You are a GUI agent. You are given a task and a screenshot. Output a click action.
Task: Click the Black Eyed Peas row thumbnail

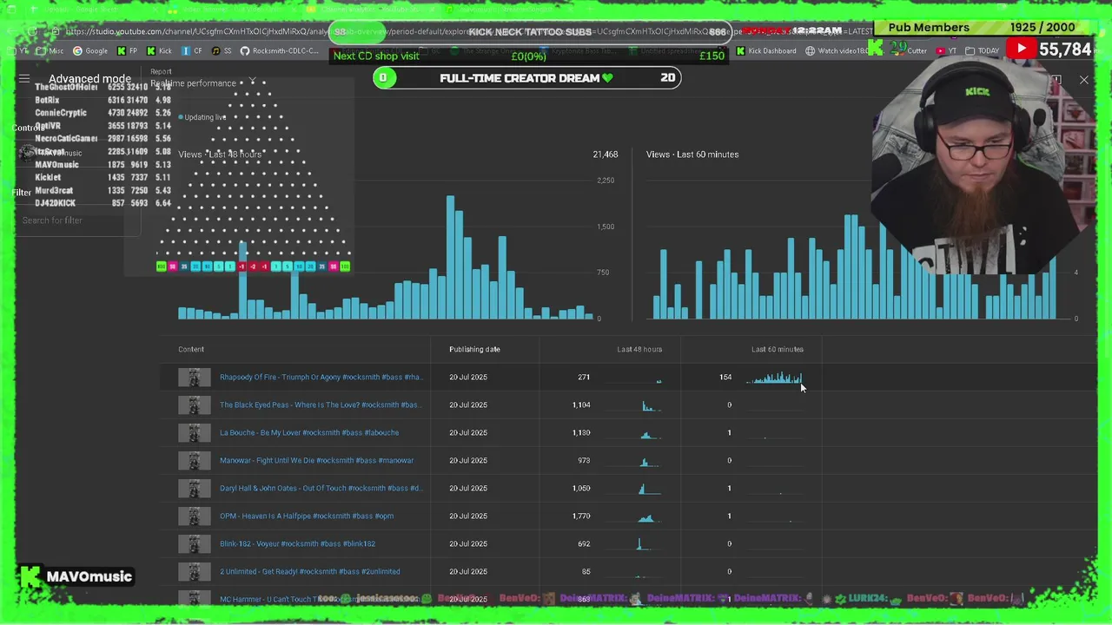(x=194, y=405)
